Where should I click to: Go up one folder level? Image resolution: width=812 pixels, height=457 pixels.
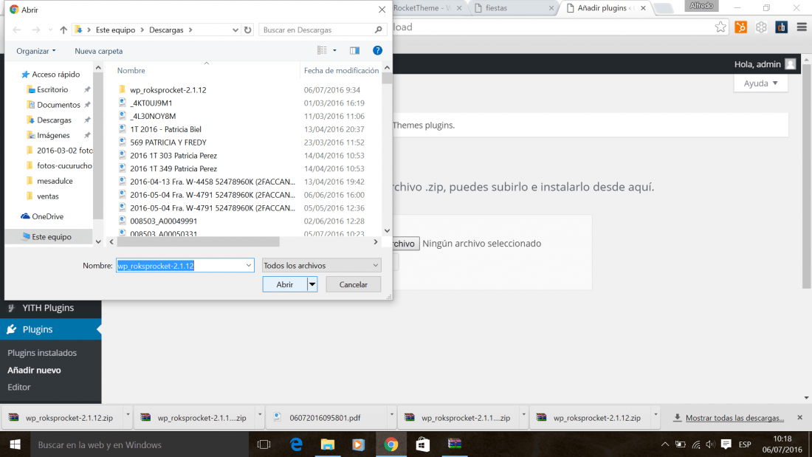pyautogui.click(x=63, y=30)
